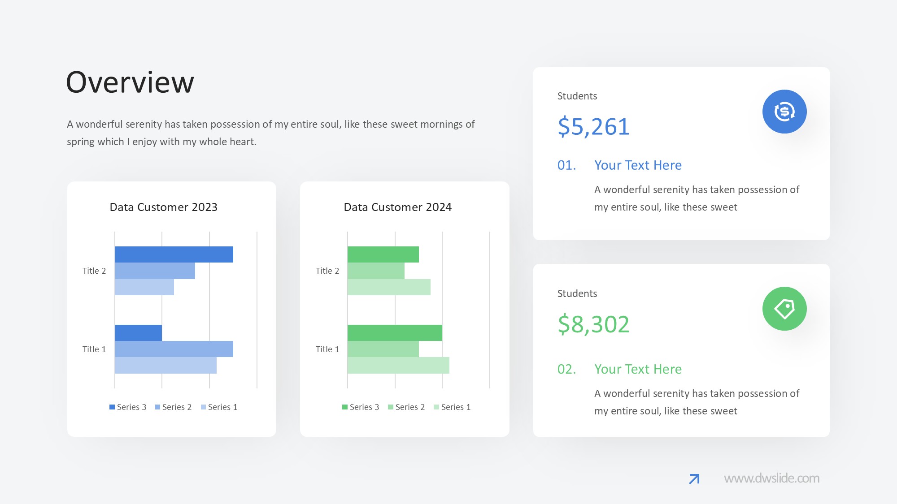Select the $8,302 amount text
The width and height of the screenshot is (897, 504).
[x=593, y=324]
